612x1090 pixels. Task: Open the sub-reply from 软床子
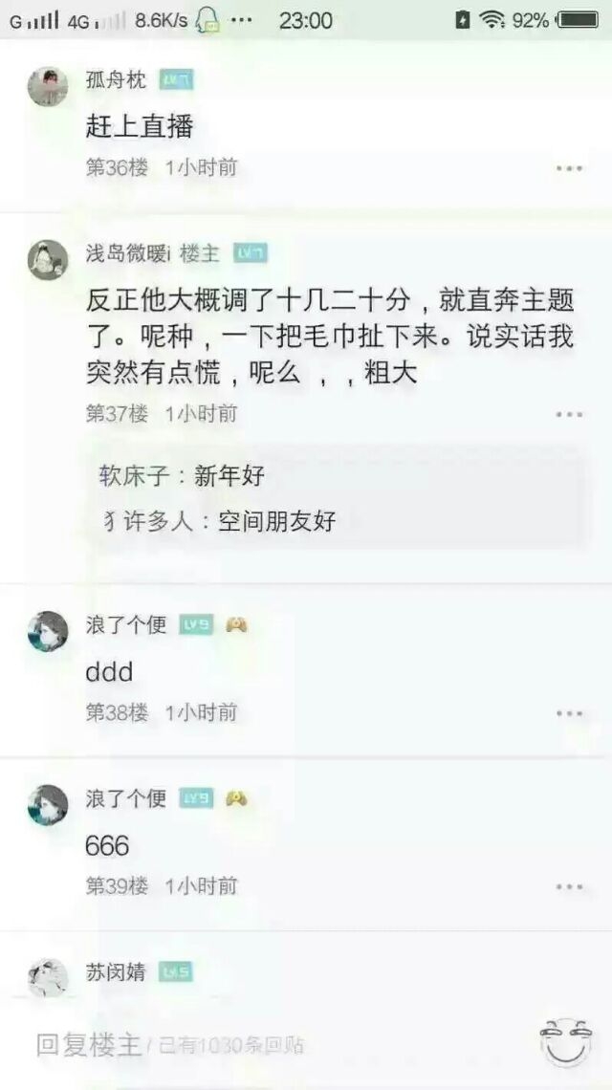click(183, 476)
